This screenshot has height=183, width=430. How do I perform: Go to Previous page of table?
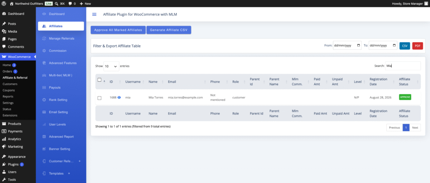pyautogui.click(x=394, y=127)
